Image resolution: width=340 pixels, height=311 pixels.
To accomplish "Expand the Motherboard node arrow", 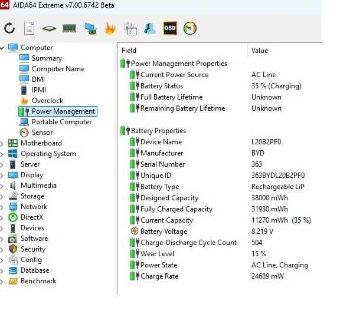I will click(2, 143).
